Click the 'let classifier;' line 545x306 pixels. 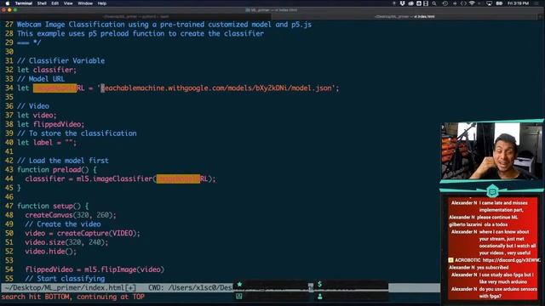click(47, 70)
